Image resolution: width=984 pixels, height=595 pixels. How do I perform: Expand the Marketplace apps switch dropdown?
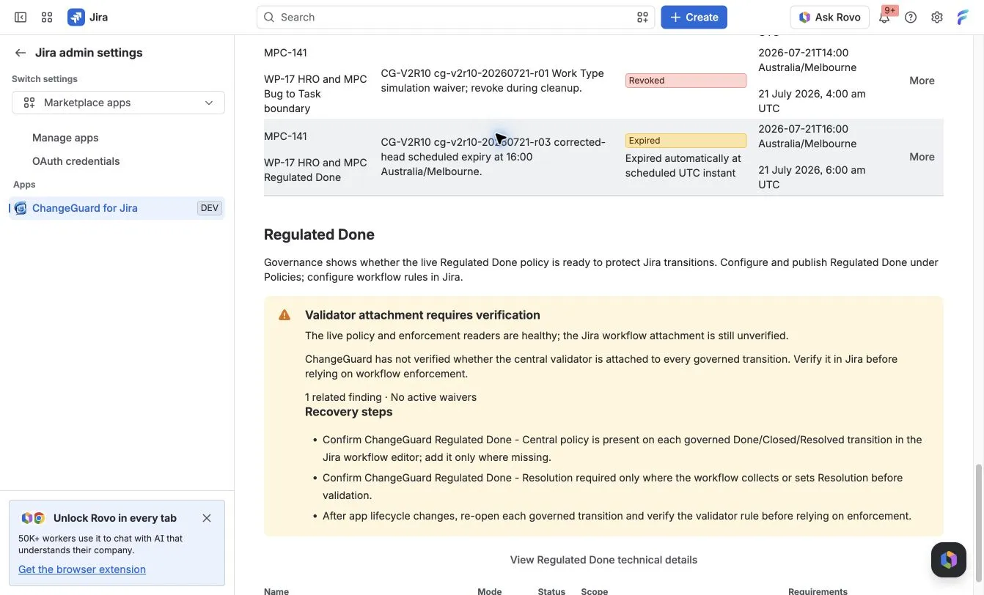(x=118, y=103)
